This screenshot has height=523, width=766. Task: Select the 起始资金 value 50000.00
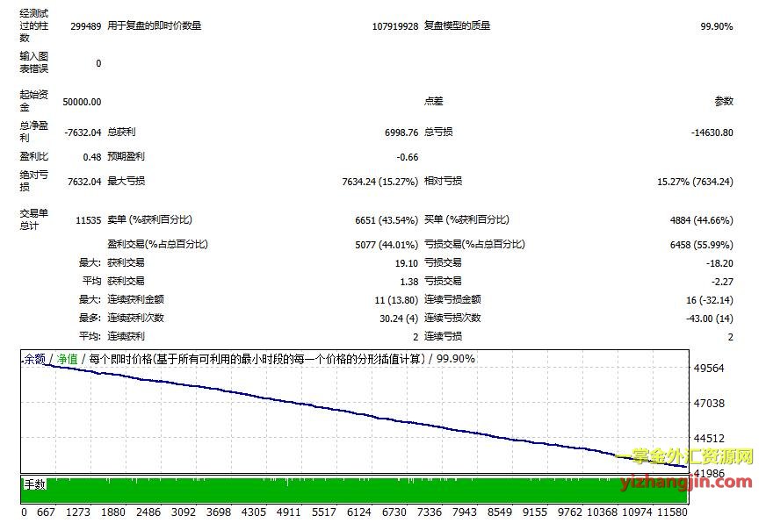click(x=81, y=102)
